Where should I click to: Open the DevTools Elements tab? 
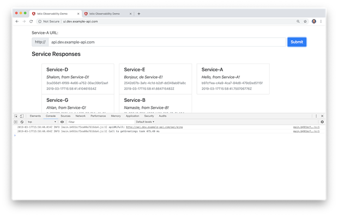point(35,116)
